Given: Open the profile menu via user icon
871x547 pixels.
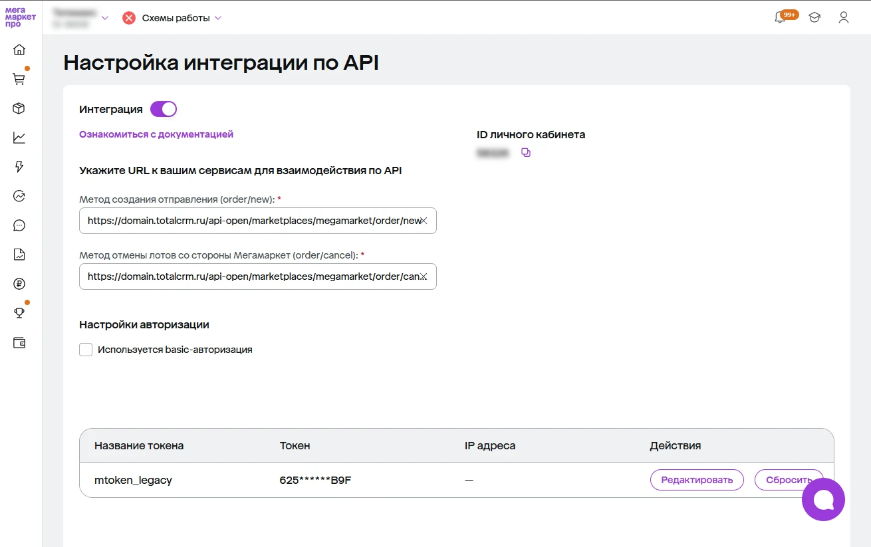Looking at the screenshot, I should tap(843, 17).
